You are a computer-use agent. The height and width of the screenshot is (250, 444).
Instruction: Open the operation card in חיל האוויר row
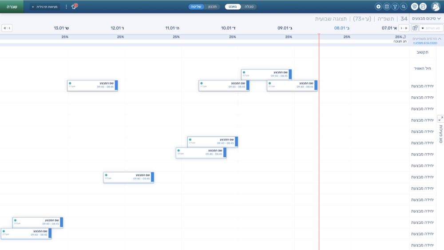tap(266, 75)
